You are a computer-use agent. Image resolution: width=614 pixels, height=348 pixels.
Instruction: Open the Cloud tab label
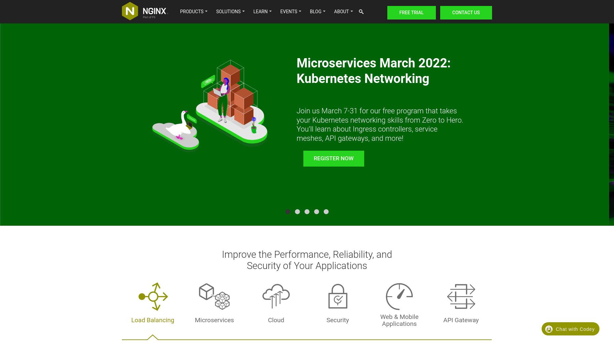(276, 320)
